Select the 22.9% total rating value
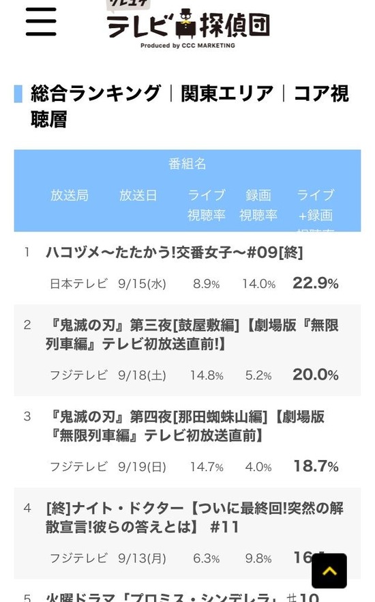Viewport: 375px width, 602px height. pos(316,283)
